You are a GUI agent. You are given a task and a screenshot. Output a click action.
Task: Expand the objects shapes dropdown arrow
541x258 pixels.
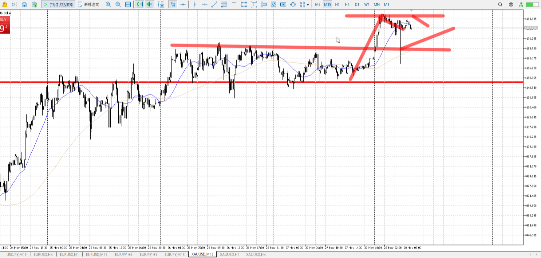tap(308, 5)
